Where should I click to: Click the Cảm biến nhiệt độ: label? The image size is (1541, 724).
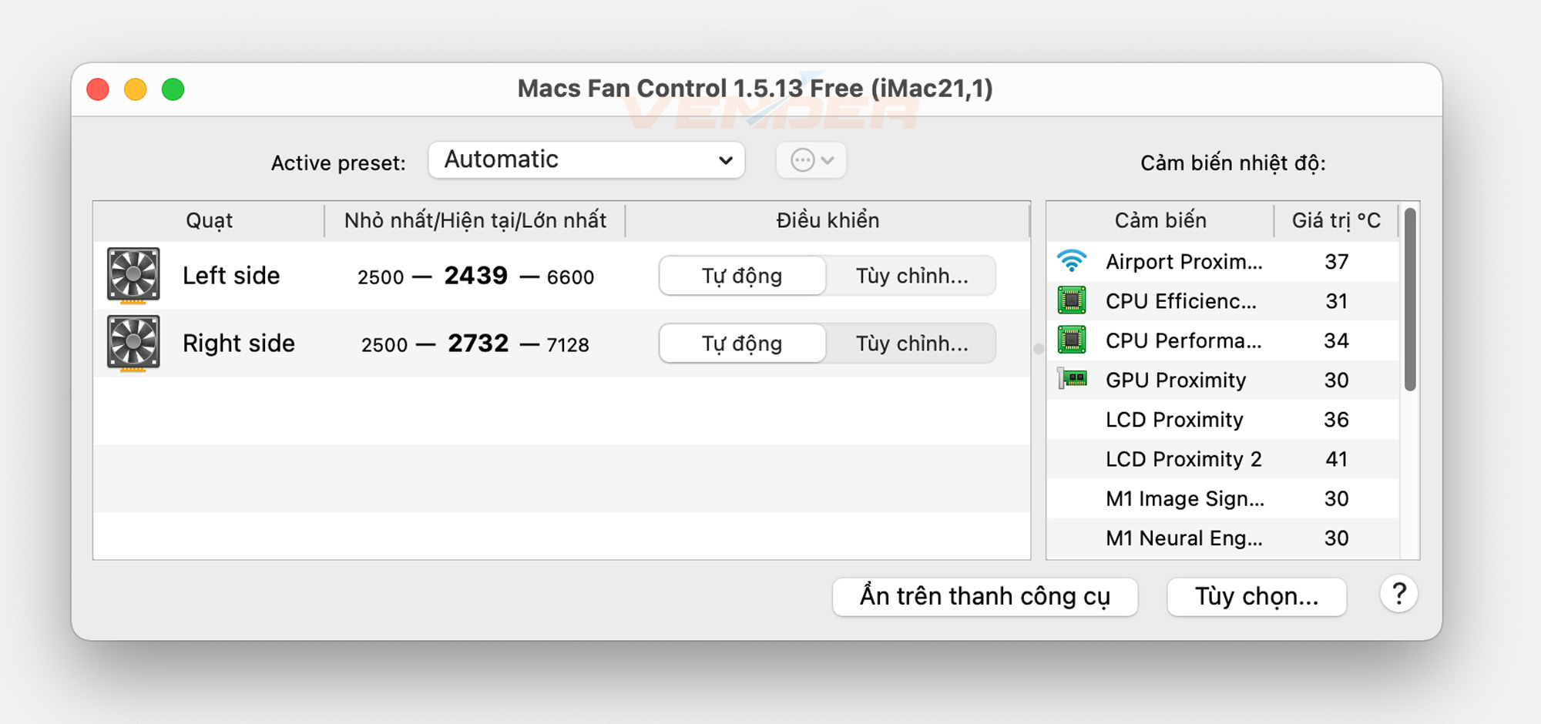[1233, 163]
